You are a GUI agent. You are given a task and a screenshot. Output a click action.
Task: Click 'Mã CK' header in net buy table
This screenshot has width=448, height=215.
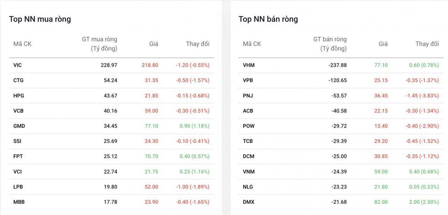click(x=22, y=44)
